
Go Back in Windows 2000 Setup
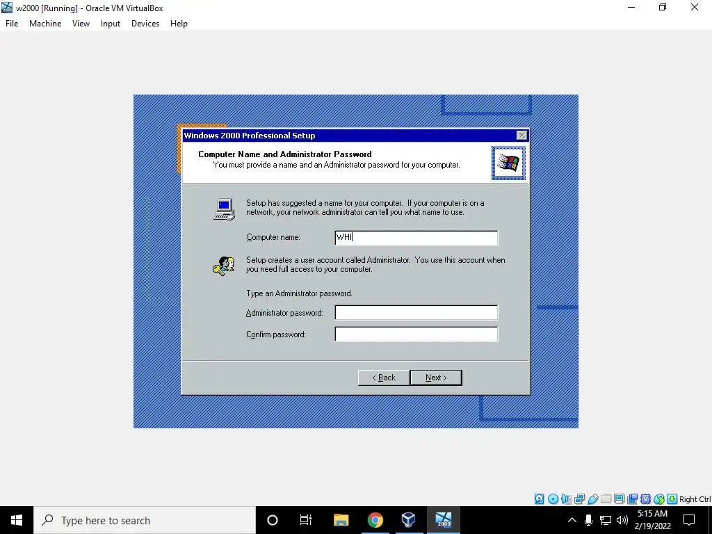(x=384, y=378)
